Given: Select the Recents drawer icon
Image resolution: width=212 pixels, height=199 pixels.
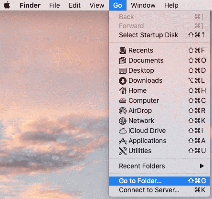Looking at the screenshot, I should [x=123, y=51].
